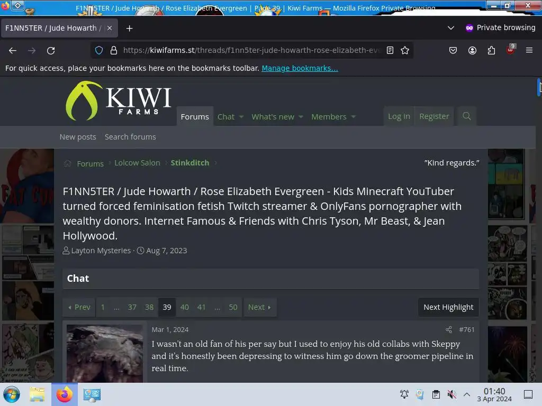Click the Next Highlight button

pyautogui.click(x=448, y=307)
